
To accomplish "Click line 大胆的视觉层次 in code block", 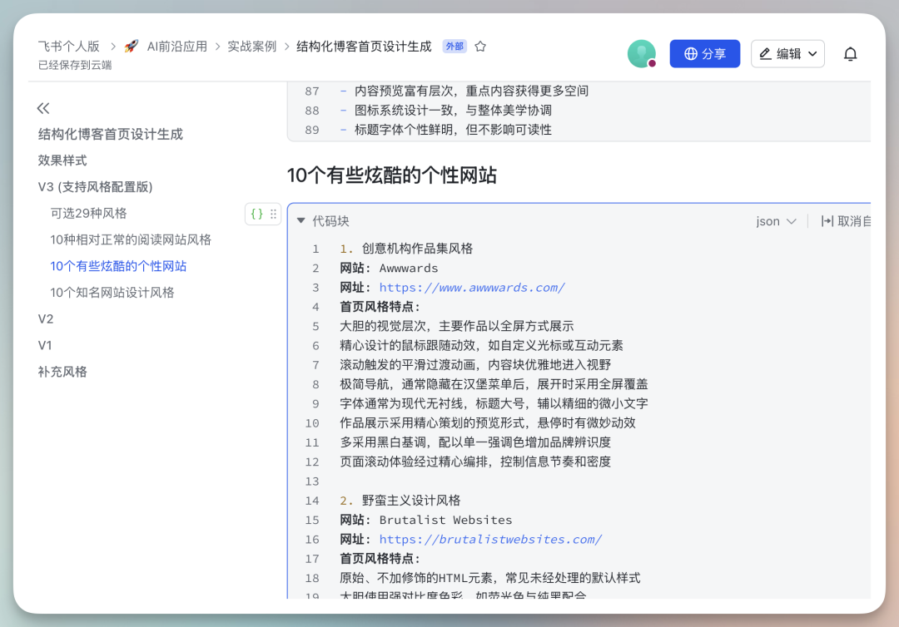I will pos(456,326).
